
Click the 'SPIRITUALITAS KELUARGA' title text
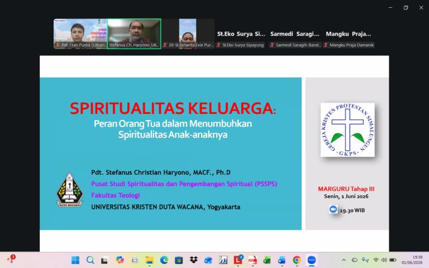pyautogui.click(x=173, y=108)
